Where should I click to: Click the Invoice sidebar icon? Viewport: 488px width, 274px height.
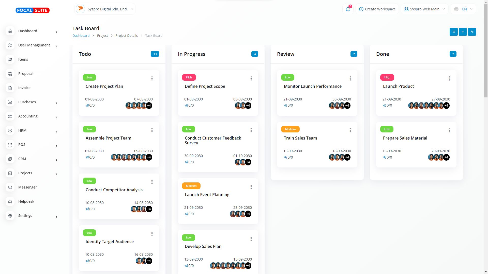(x=10, y=88)
